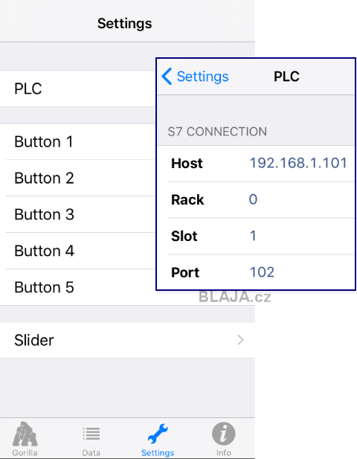This screenshot has width=357, height=459.
Task: Tap the blue back chevron icon
Action: [167, 77]
